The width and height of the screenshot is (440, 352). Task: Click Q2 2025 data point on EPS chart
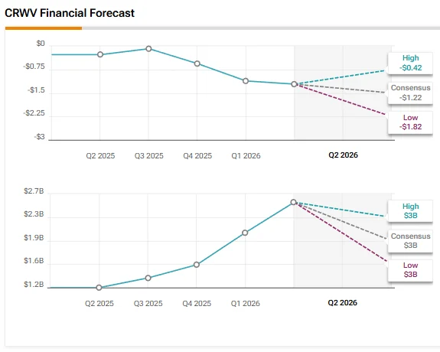(x=100, y=54)
